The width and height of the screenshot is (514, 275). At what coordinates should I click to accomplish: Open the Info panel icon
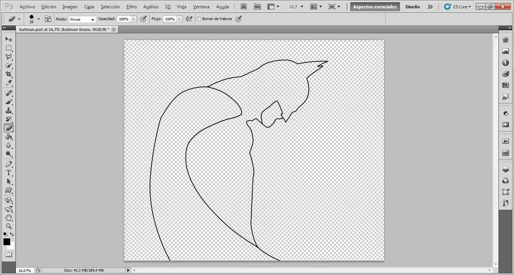[x=505, y=63]
